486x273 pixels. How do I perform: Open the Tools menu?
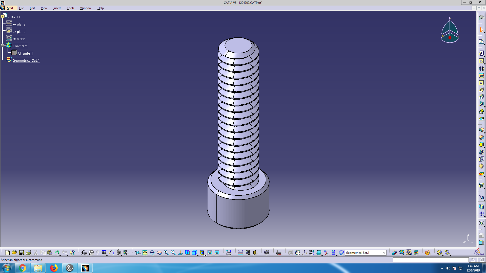click(70, 8)
